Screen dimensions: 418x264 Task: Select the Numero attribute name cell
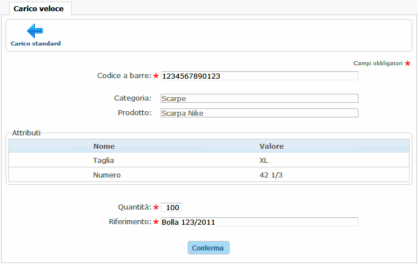pos(107,175)
